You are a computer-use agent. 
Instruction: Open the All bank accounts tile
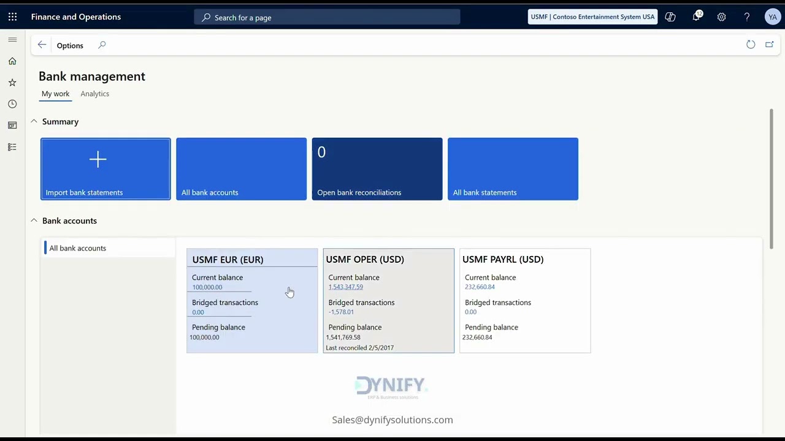pyautogui.click(x=242, y=169)
